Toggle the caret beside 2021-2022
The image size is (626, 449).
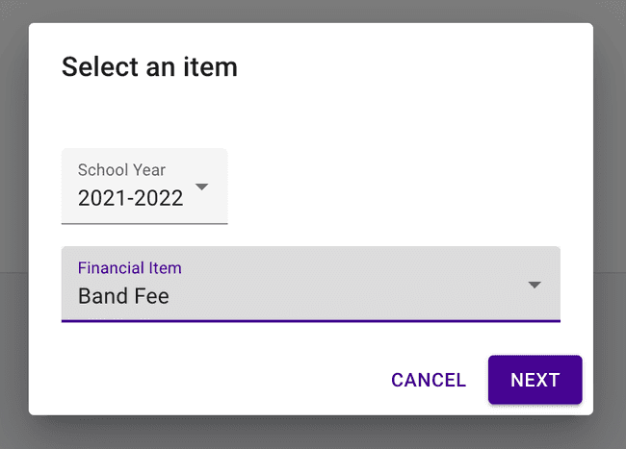[x=201, y=187]
